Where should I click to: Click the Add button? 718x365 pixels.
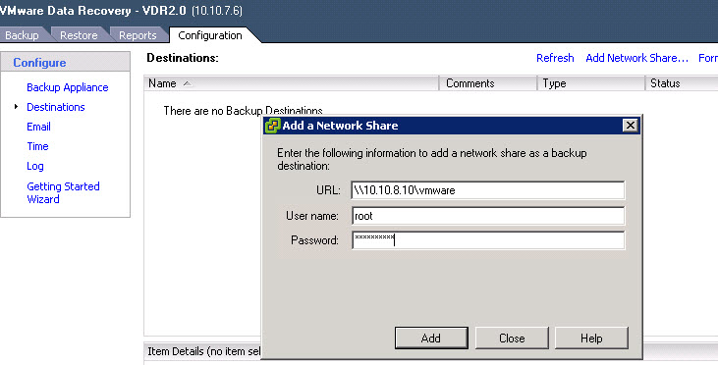[x=431, y=338]
